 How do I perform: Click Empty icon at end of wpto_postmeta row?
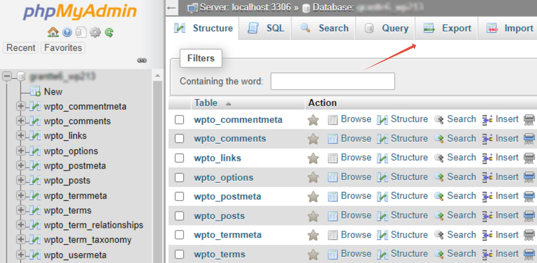529,197
